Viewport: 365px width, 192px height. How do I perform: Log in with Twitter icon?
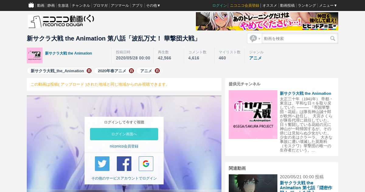pos(102,164)
